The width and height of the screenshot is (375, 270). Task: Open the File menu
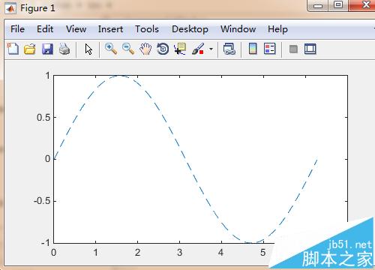17,29
